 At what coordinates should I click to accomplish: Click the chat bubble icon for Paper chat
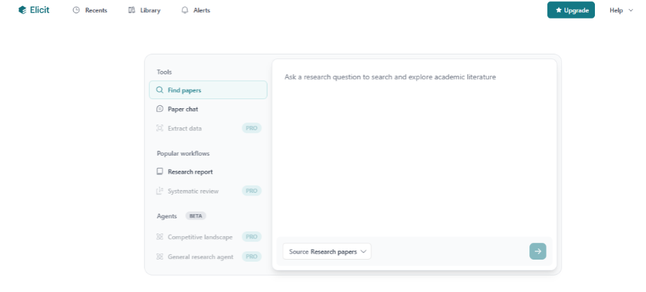click(x=159, y=109)
